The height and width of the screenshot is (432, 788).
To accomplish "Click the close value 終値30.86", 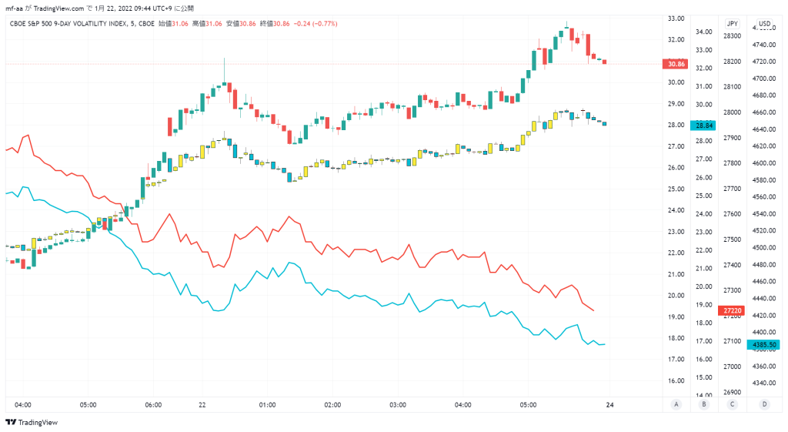I will [275, 24].
